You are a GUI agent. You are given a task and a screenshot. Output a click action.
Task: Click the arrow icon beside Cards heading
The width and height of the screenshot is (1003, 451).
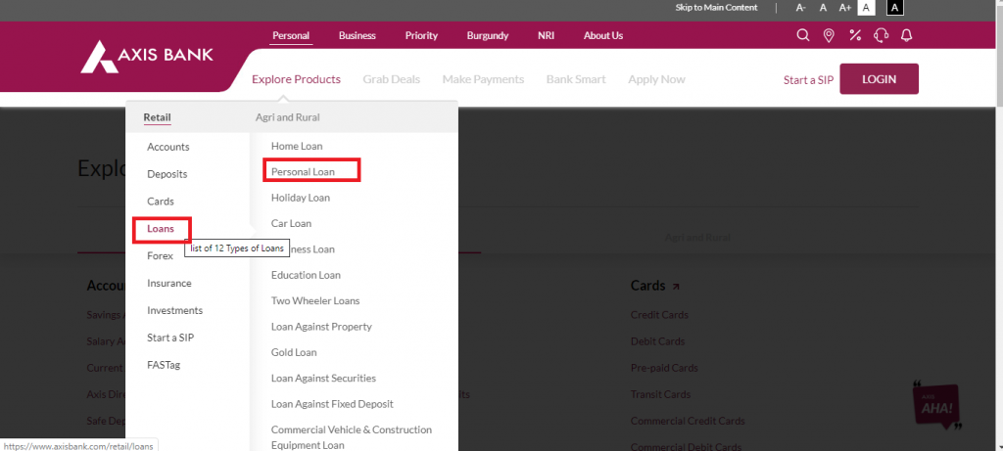pos(676,287)
